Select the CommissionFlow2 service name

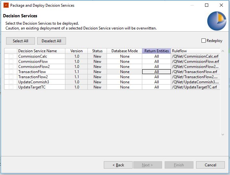tap(34, 67)
